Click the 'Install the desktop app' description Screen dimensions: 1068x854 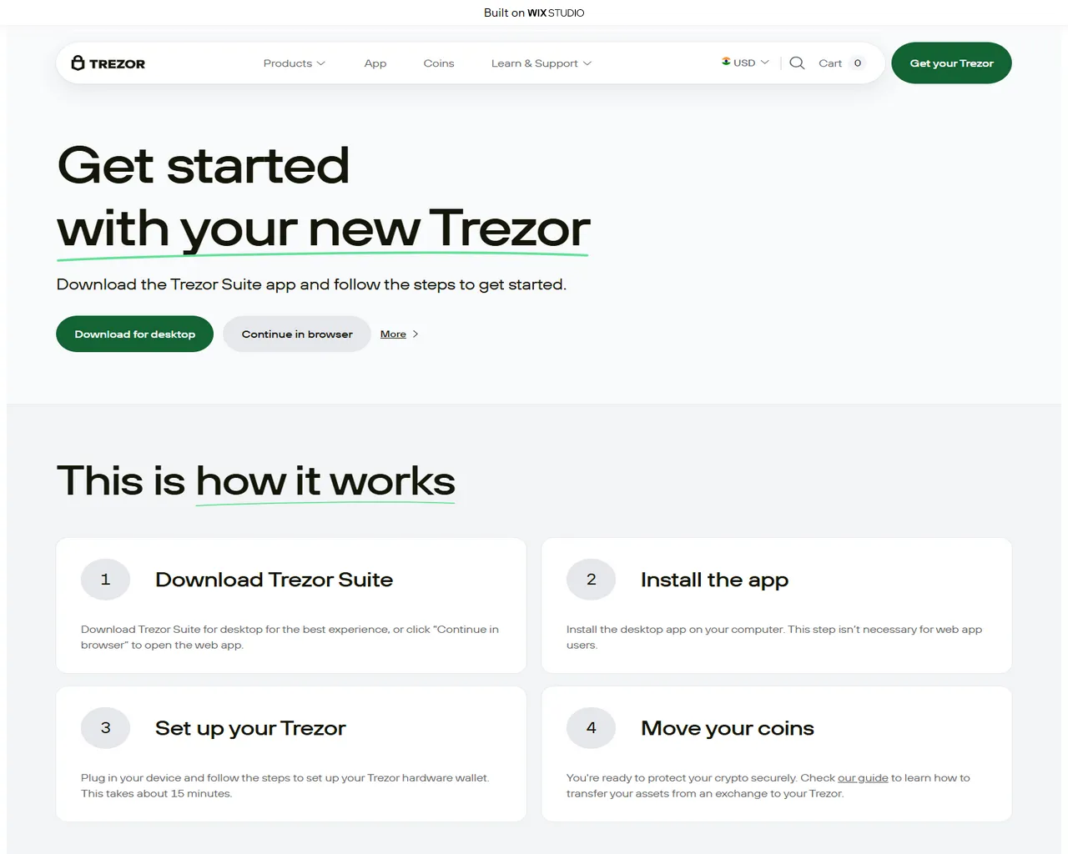774,637
